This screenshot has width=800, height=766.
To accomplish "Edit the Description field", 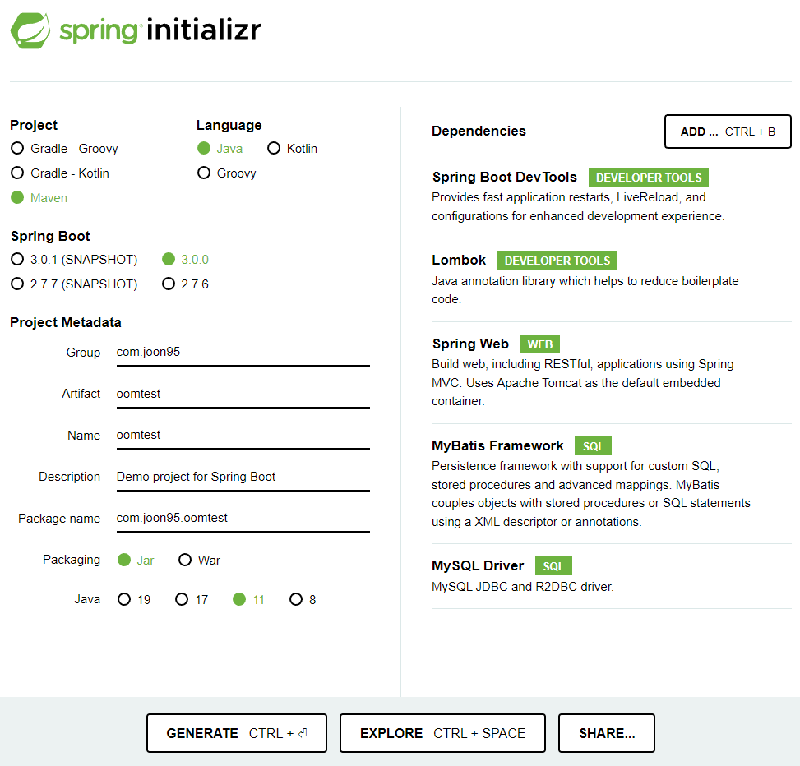I will [243, 478].
